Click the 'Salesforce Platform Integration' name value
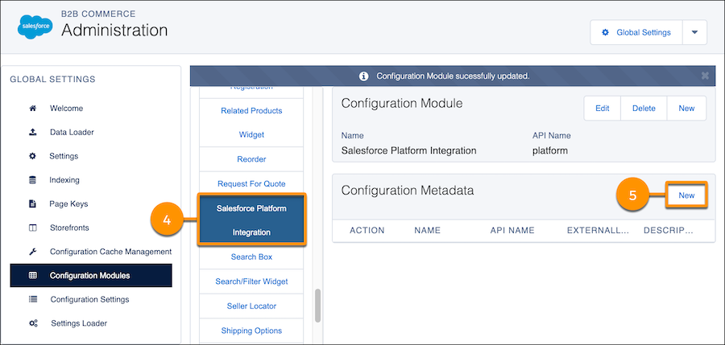The image size is (725, 345). 408,150
